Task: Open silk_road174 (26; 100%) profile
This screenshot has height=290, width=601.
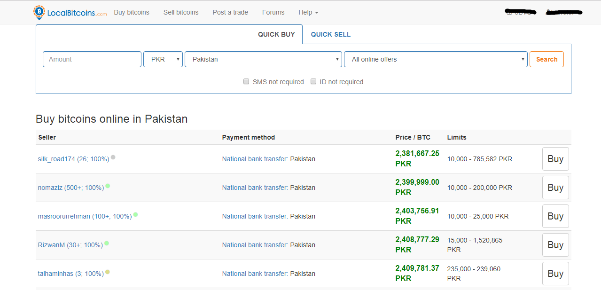Action: (x=73, y=159)
